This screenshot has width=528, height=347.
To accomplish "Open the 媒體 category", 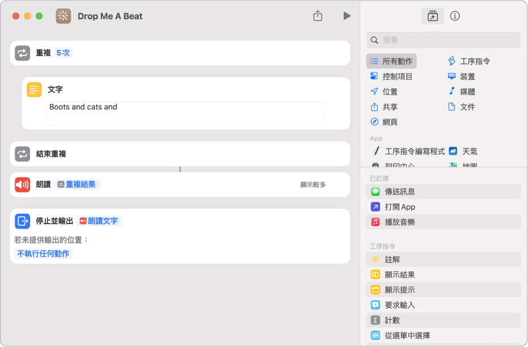I will pyautogui.click(x=461, y=91).
